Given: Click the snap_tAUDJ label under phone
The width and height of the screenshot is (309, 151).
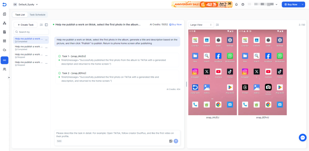Looking at the screenshot, I should [x=213, y=118].
